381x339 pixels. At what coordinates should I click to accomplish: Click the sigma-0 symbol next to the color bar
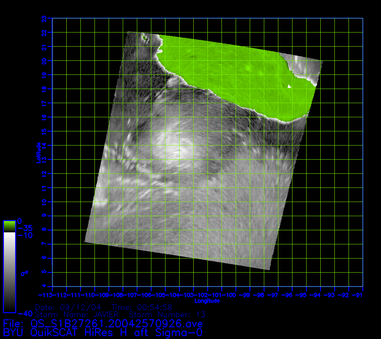pyautogui.click(x=25, y=273)
